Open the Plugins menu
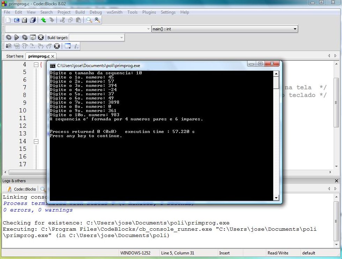This screenshot has height=259, width=342. pyautogui.click(x=149, y=12)
